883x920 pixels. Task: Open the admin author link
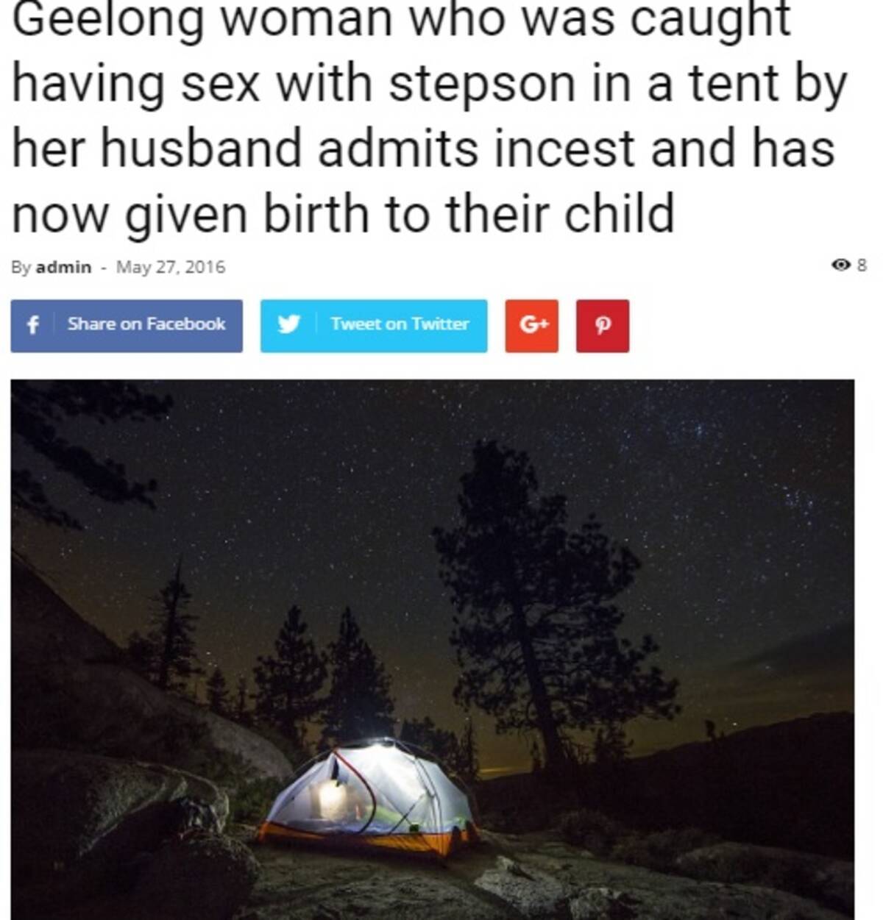click(64, 267)
